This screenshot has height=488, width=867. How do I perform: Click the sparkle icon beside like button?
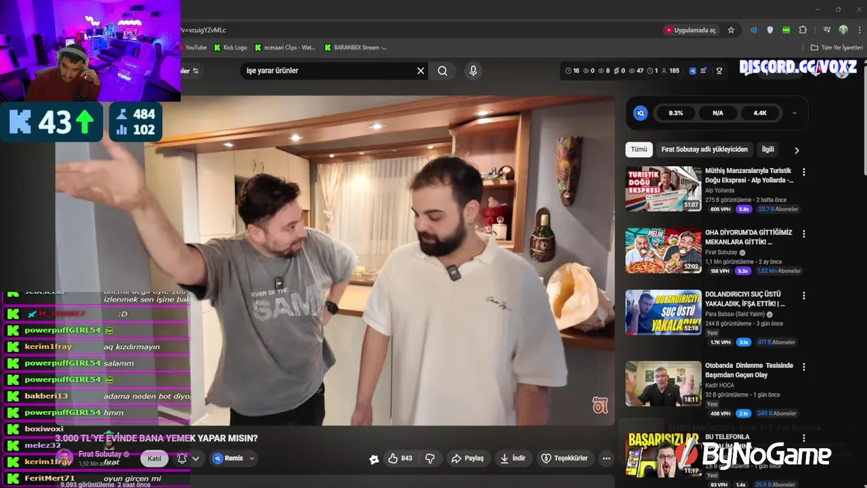point(374,459)
